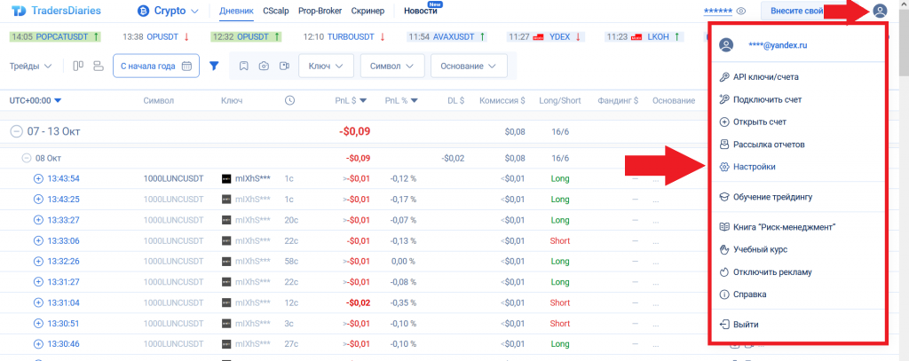Select Настройки in the profile menu
The image size is (909, 361).
[753, 166]
